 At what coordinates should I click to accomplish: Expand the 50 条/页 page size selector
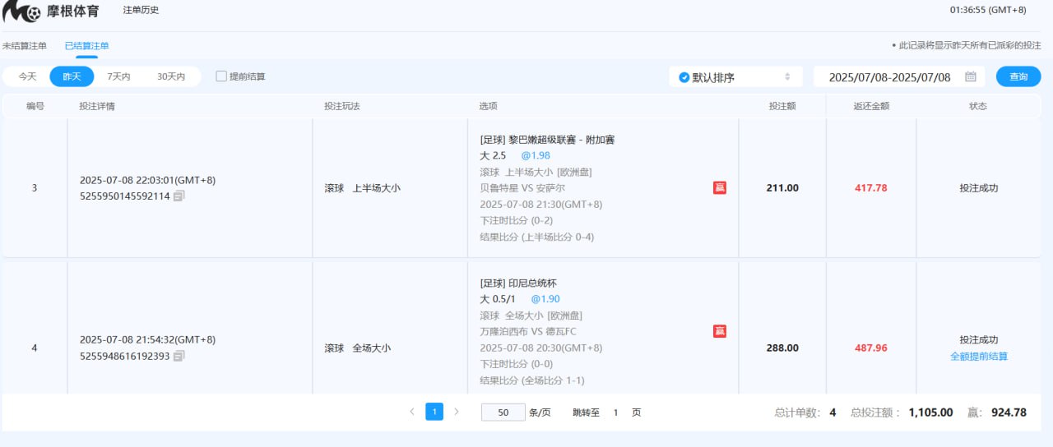[503, 412]
